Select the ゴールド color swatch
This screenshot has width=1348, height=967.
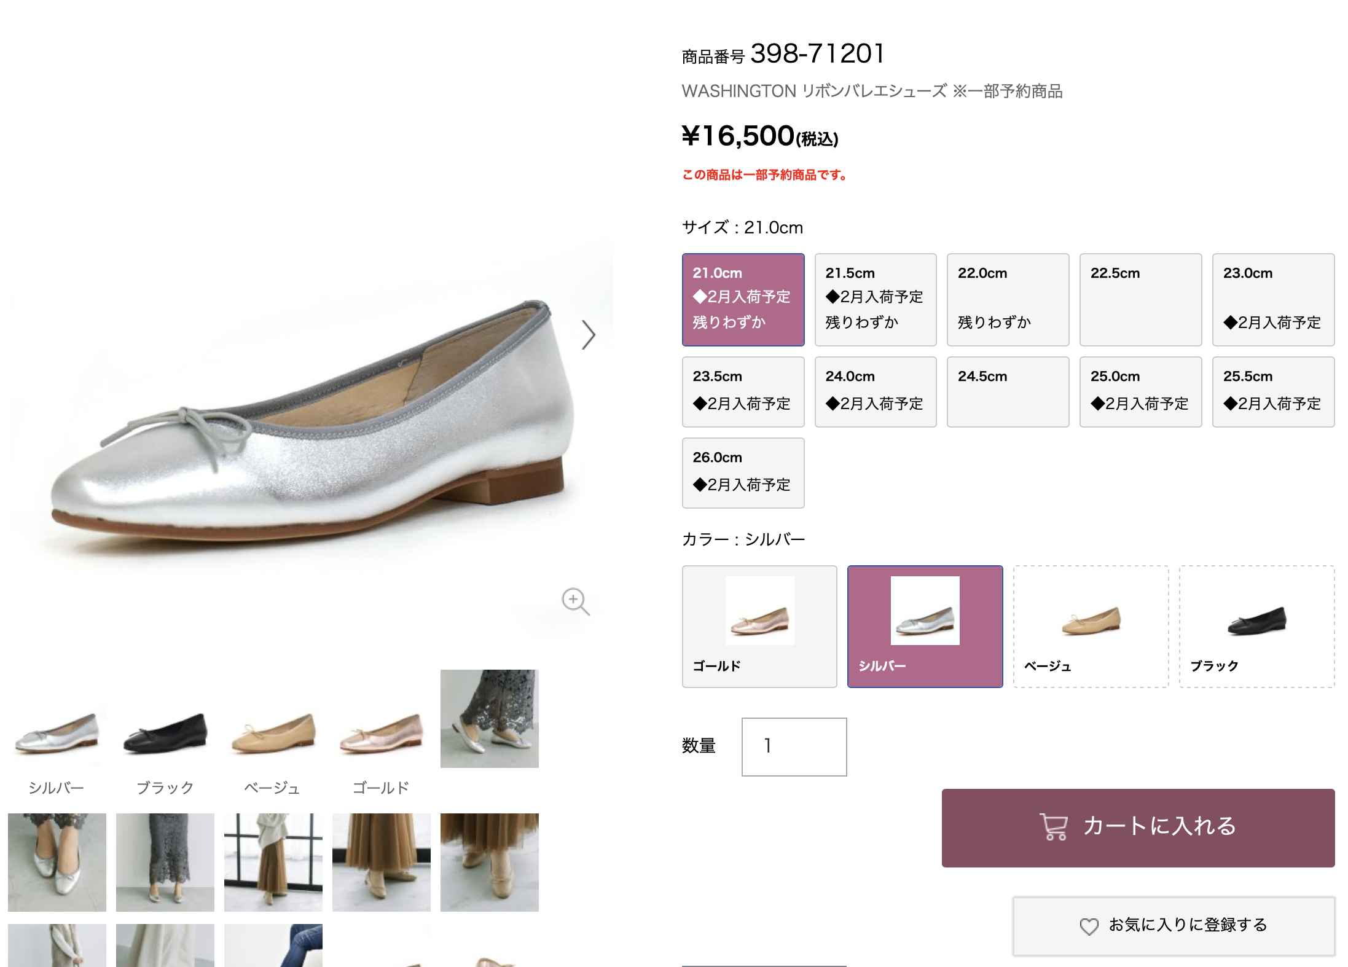[x=759, y=626]
